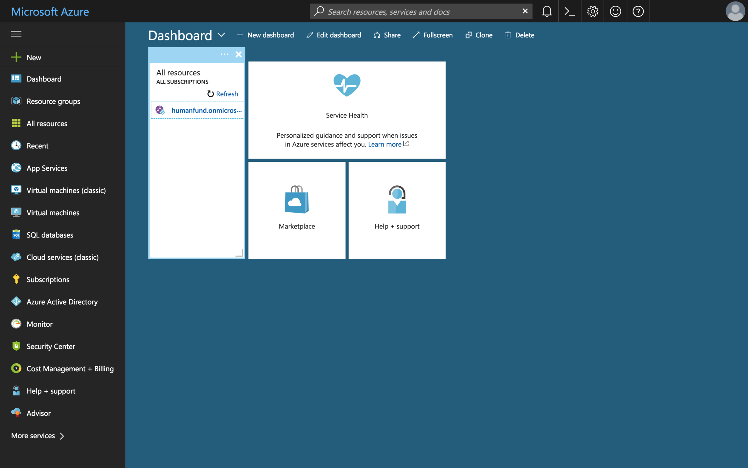This screenshot has width=748, height=468.
Task: Open Resource groups in sidebar
Action: 63,101
